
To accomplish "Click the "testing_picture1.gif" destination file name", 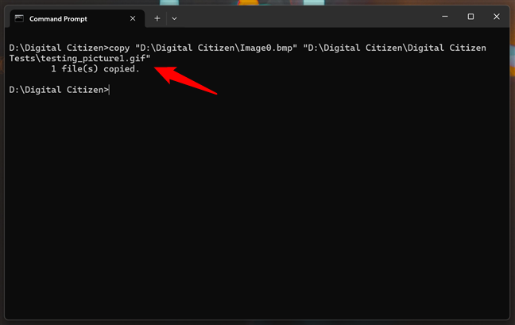I will point(95,59).
